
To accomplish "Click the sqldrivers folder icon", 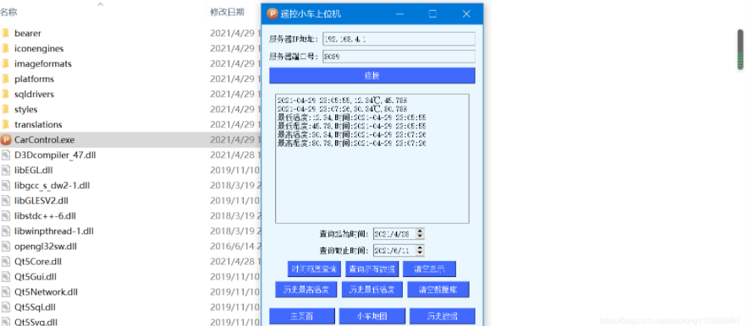I will point(5,94).
